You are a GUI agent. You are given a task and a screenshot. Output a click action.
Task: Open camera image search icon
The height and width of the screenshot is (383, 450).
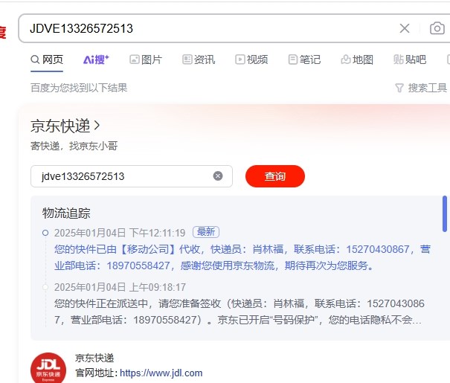pos(437,28)
